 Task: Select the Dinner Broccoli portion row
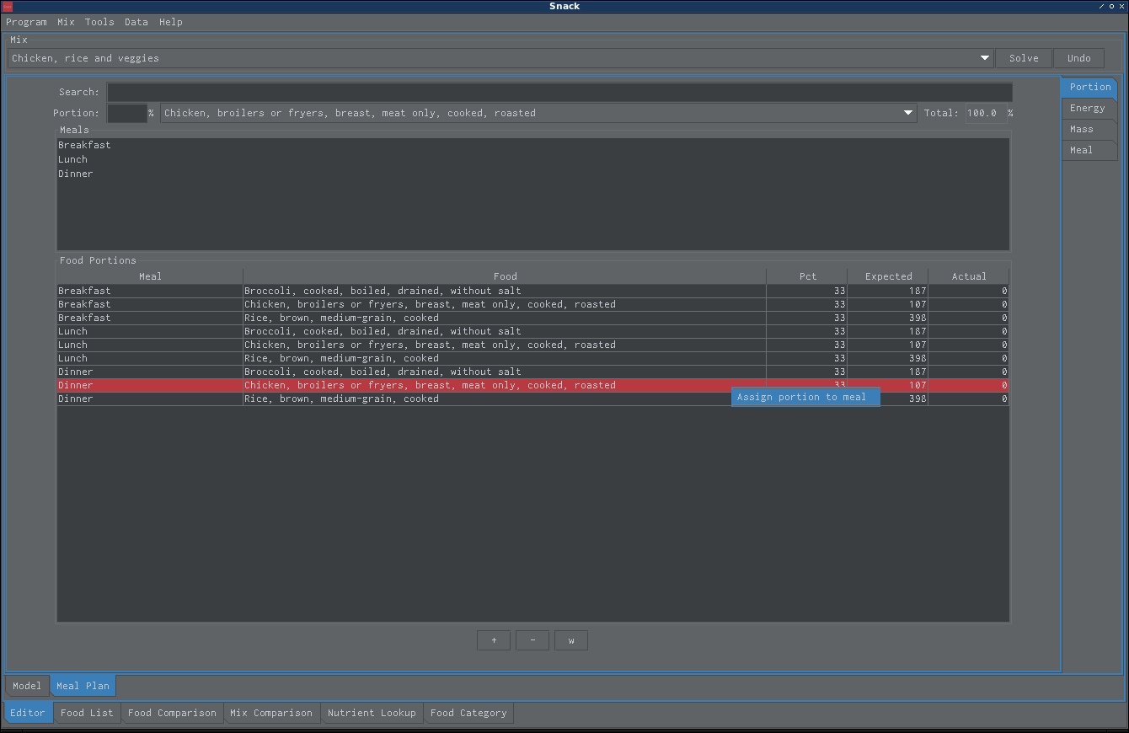point(532,372)
